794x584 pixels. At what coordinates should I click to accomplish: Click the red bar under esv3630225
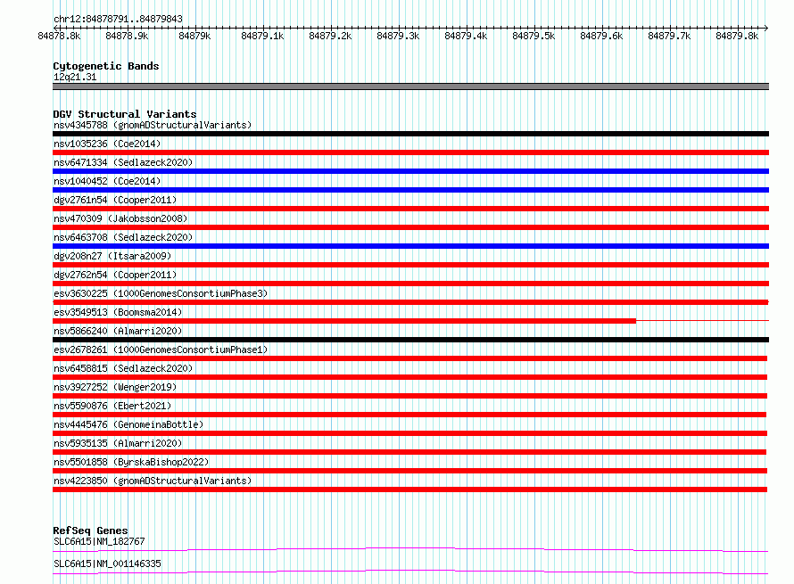(410, 302)
